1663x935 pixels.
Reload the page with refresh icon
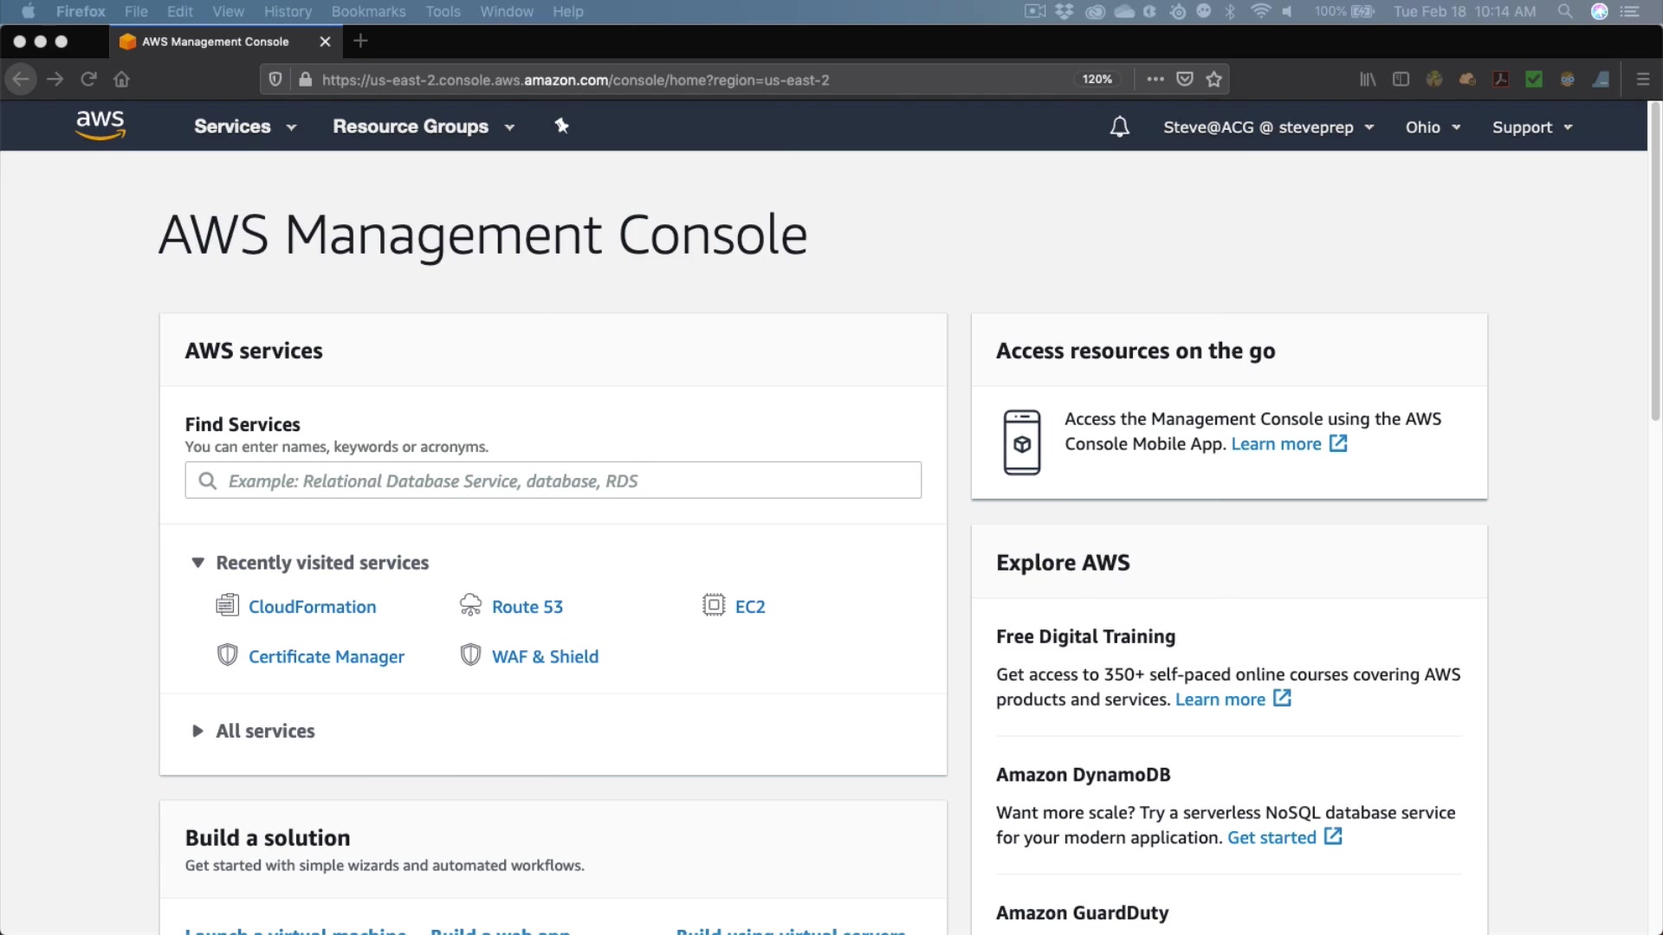88,80
